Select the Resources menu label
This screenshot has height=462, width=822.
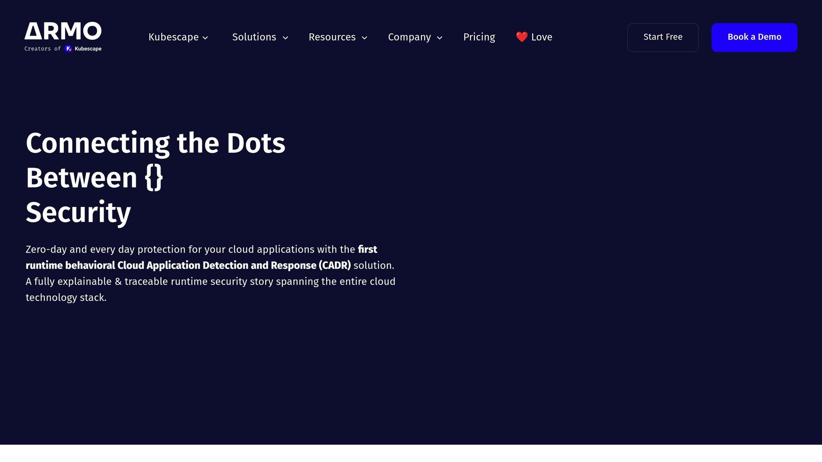(x=332, y=37)
